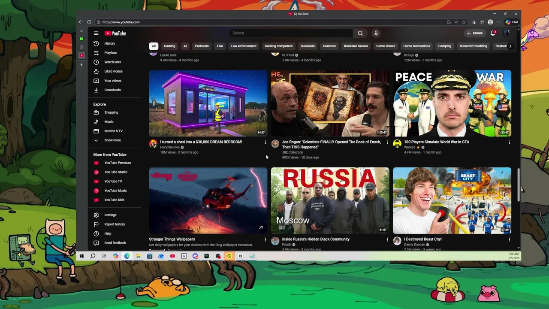Open the YouTube hamburger guide menu
549x309 pixels.
point(96,33)
